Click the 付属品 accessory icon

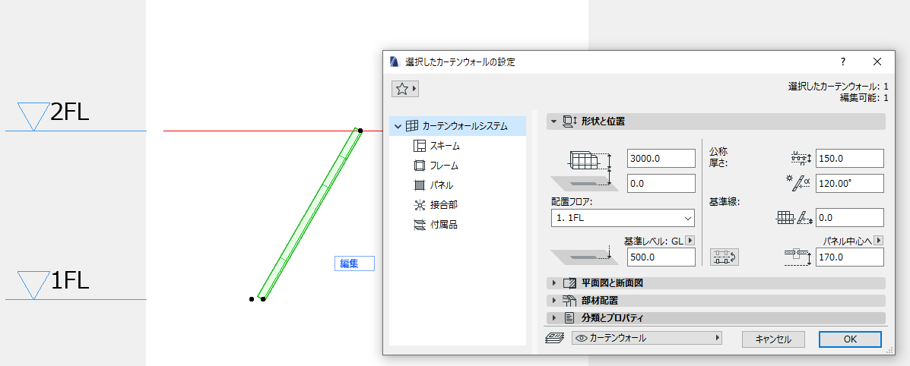419,225
